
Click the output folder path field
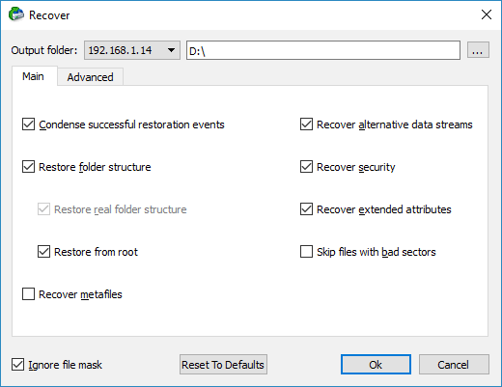tap(323, 50)
